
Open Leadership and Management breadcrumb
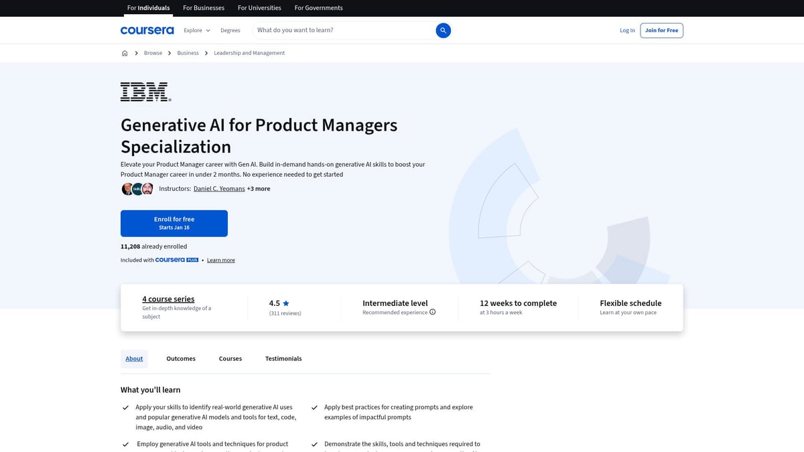249,53
